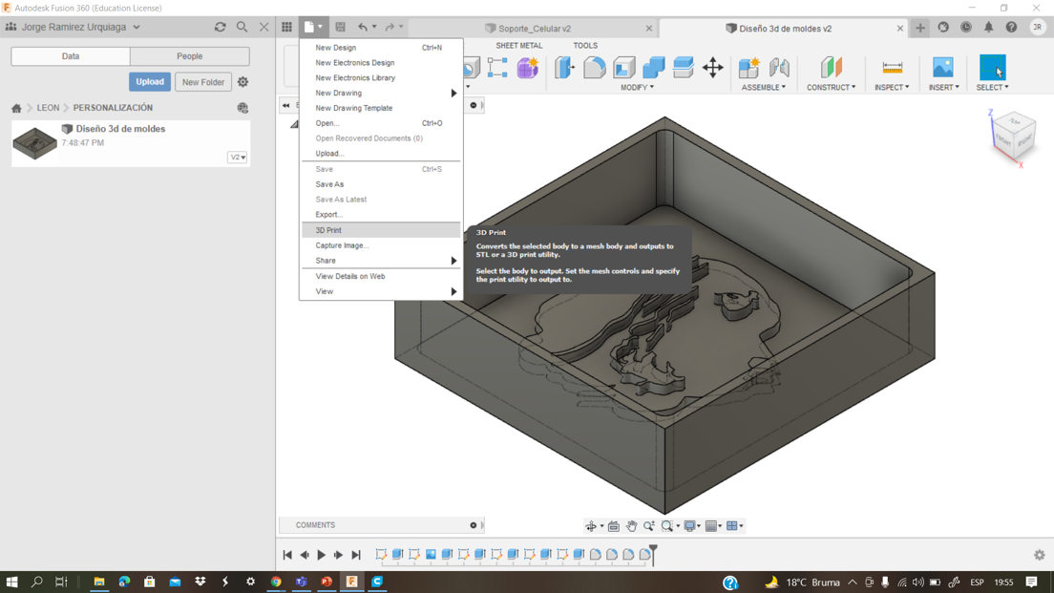The width and height of the screenshot is (1054, 593).
Task: Click the New Component icon in Assemble
Action: [x=749, y=67]
